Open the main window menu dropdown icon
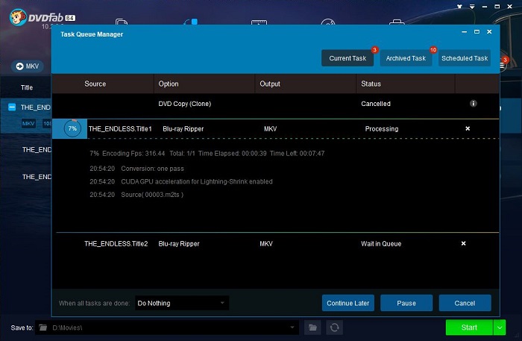 tap(472, 7)
